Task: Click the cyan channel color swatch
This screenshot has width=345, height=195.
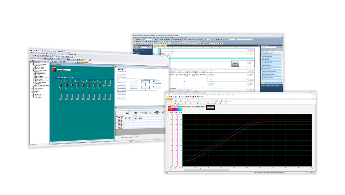Action: click(x=180, y=107)
